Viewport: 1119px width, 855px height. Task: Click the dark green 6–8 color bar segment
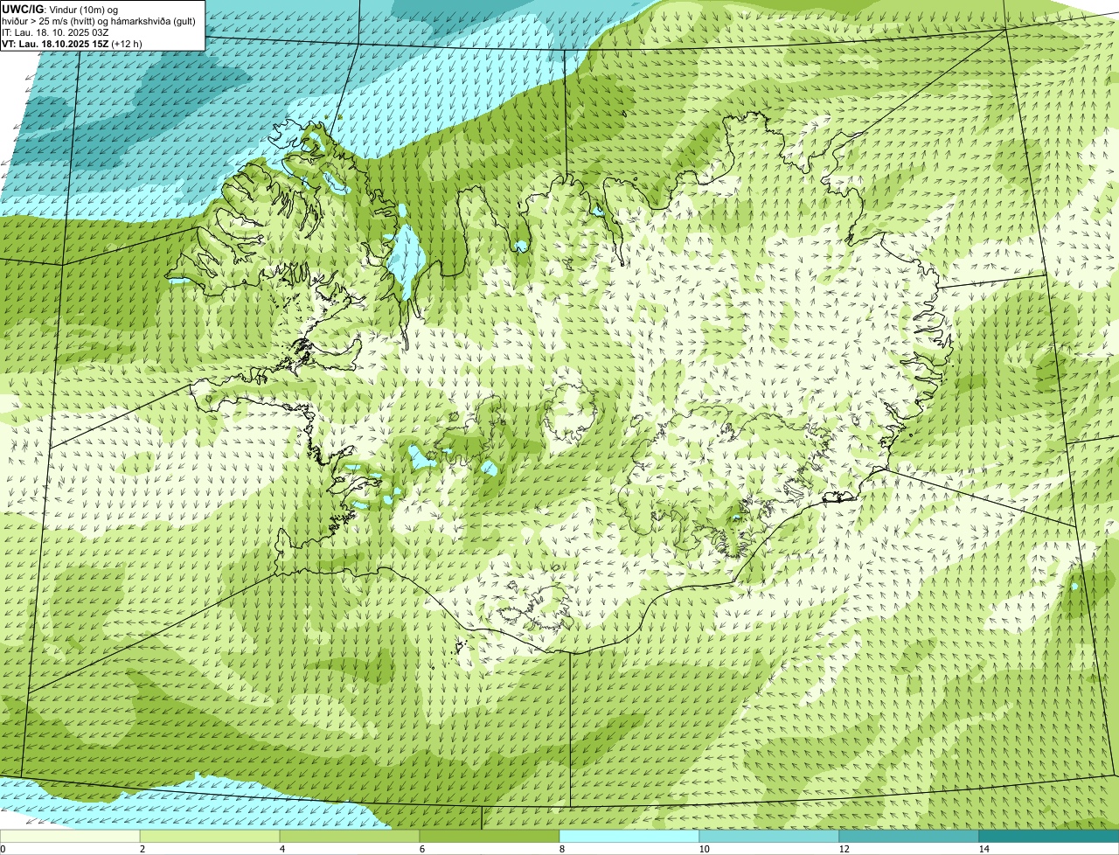[x=490, y=836]
